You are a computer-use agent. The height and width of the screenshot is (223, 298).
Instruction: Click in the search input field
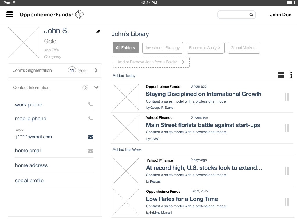click(x=236, y=15)
